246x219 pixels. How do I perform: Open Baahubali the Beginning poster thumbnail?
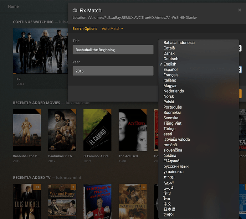[27, 130]
